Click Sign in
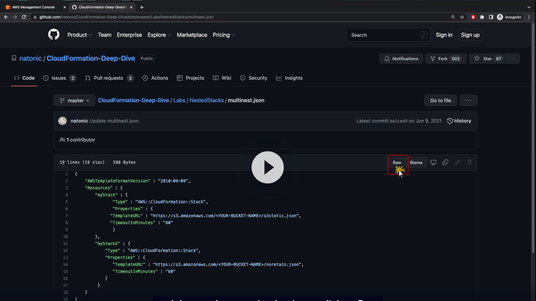 pos(444,35)
